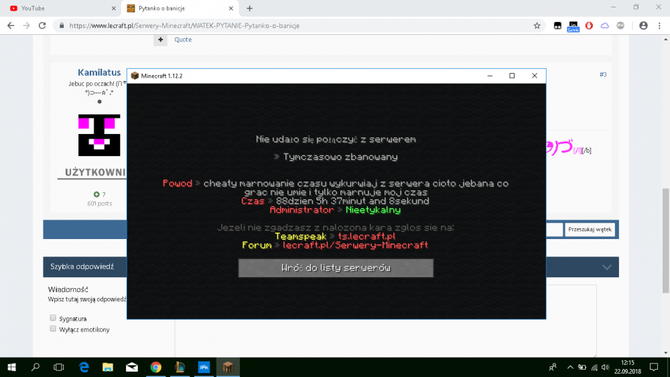Switch to the Pytanko o banicje tab
This screenshot has width=670, height=377.
[x=180, y=8]
